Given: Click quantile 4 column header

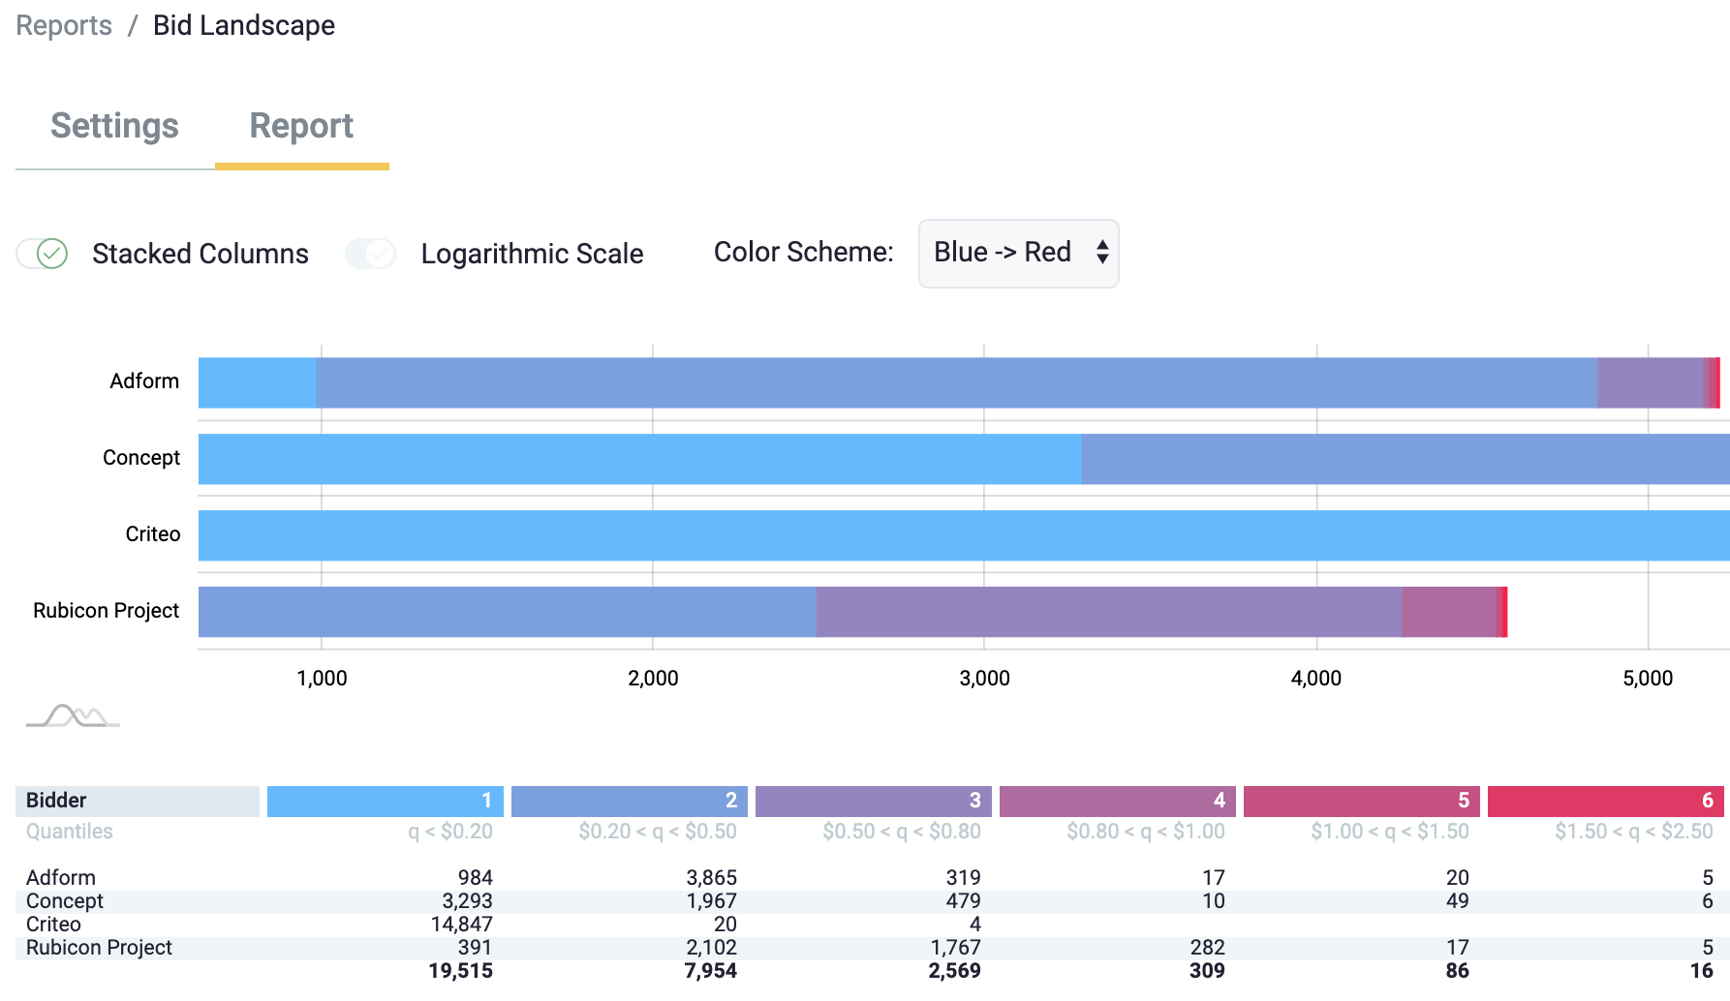Looking at the screenshot, I should tap(1117, 801).
